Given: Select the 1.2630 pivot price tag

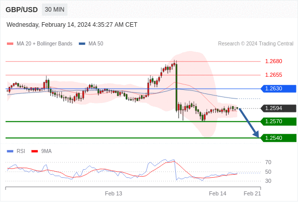Looking at the screenshot, I should [278, 89].
